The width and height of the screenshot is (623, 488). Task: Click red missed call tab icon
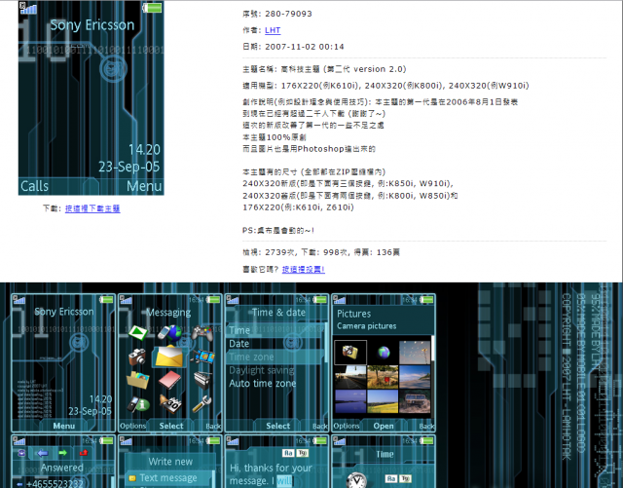tap(83, 453)
